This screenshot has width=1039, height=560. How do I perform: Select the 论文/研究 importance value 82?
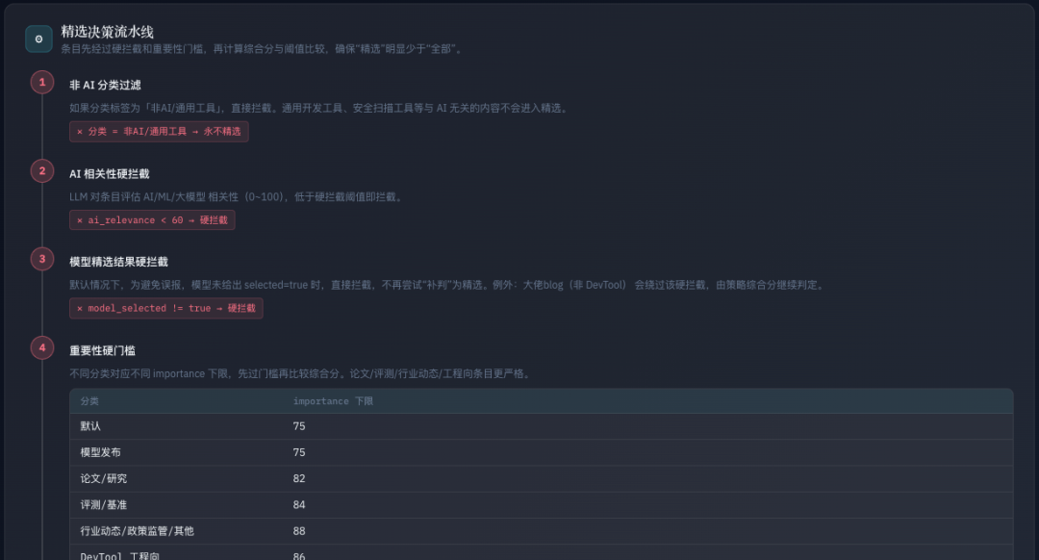[299, 478]
